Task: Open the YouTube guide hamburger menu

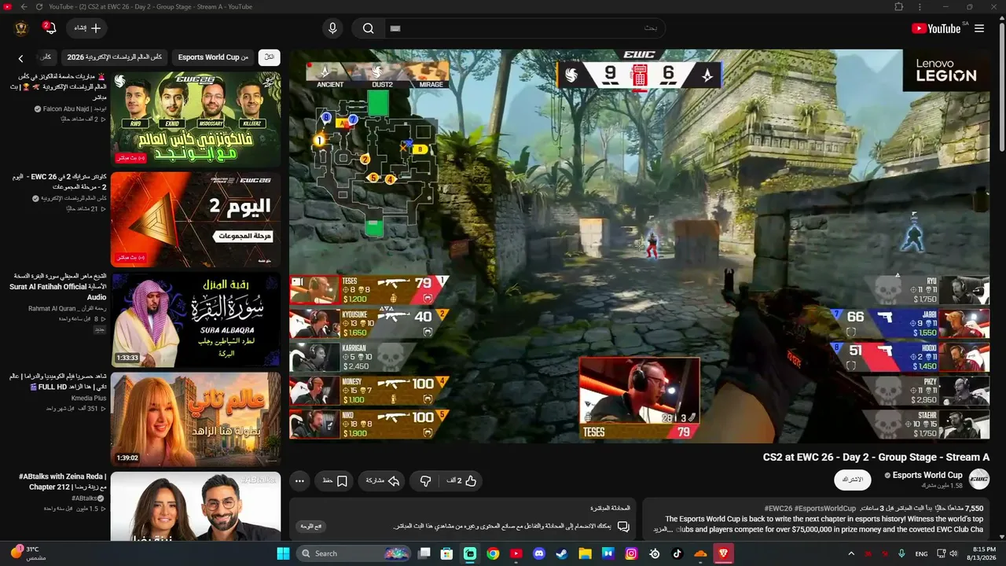Action: [x=979, y=28]
